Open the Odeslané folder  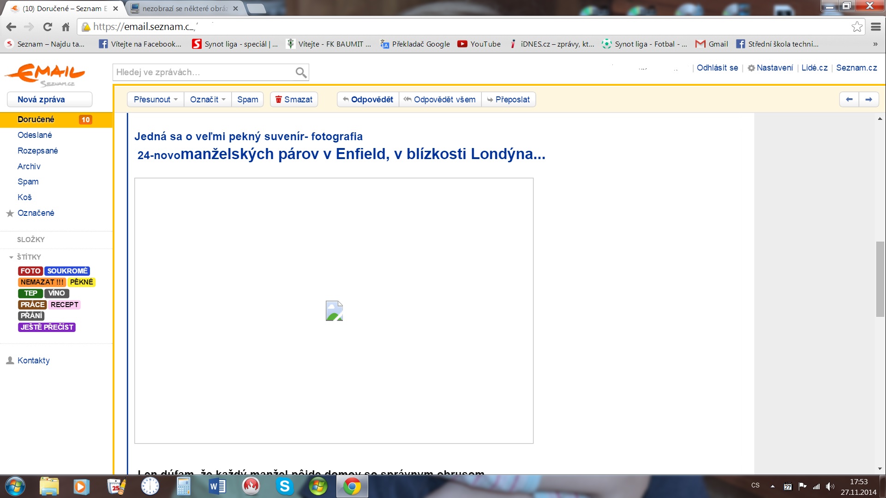coord(35,135)
